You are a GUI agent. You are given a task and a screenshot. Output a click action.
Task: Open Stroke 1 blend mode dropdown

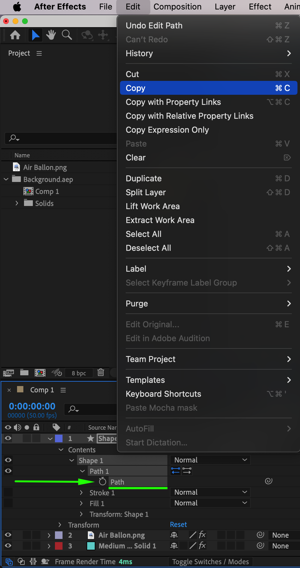click(x=210, y=492)
